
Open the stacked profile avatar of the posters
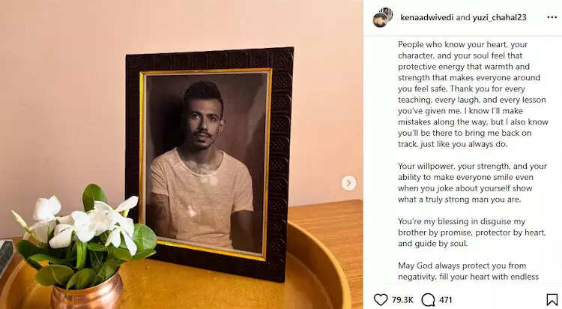pos(382,17)
